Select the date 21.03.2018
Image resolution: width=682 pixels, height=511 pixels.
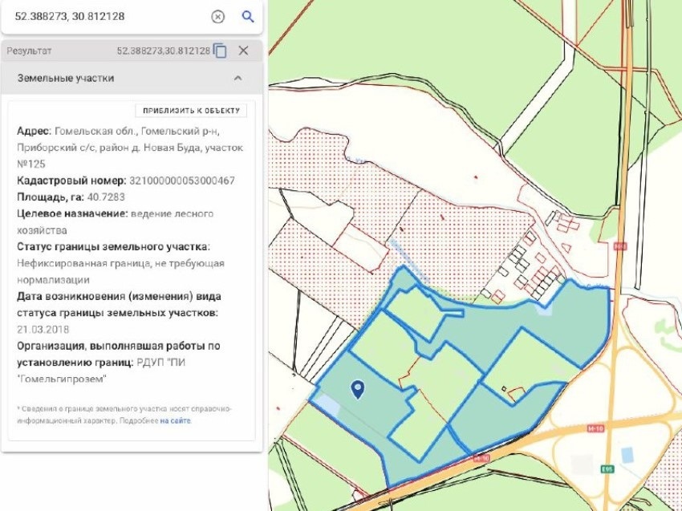click(43, 329)
